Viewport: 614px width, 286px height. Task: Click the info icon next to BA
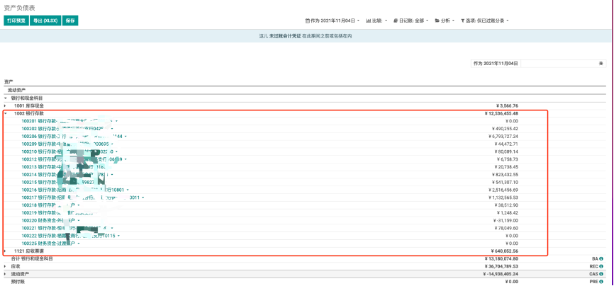(x=601, y=259)
